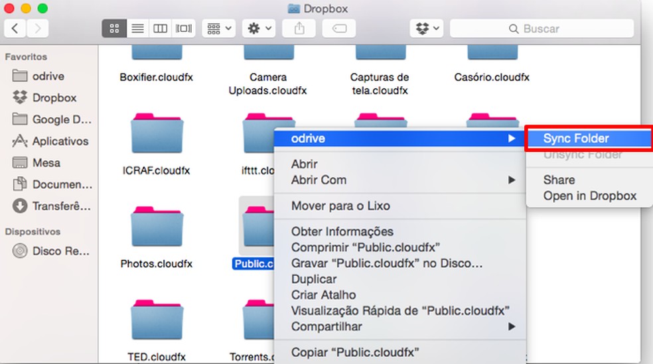Screen dimensions: 653x364
Task: Go forward with the Finder forward arrow
Action: click(38, 29)
